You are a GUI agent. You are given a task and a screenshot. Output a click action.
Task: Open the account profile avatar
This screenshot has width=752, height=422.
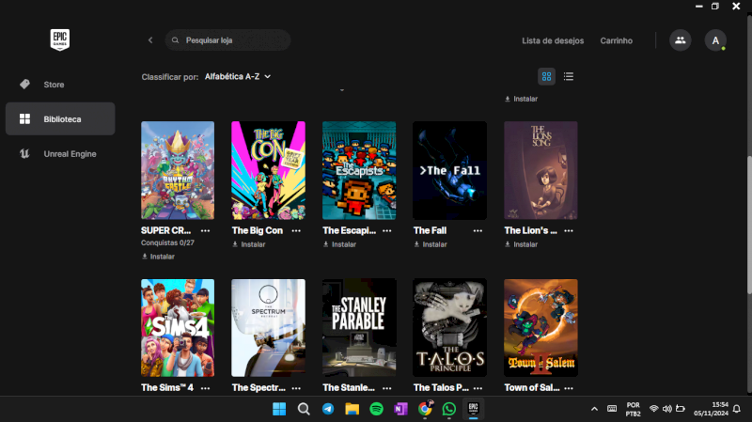point(715,40)
